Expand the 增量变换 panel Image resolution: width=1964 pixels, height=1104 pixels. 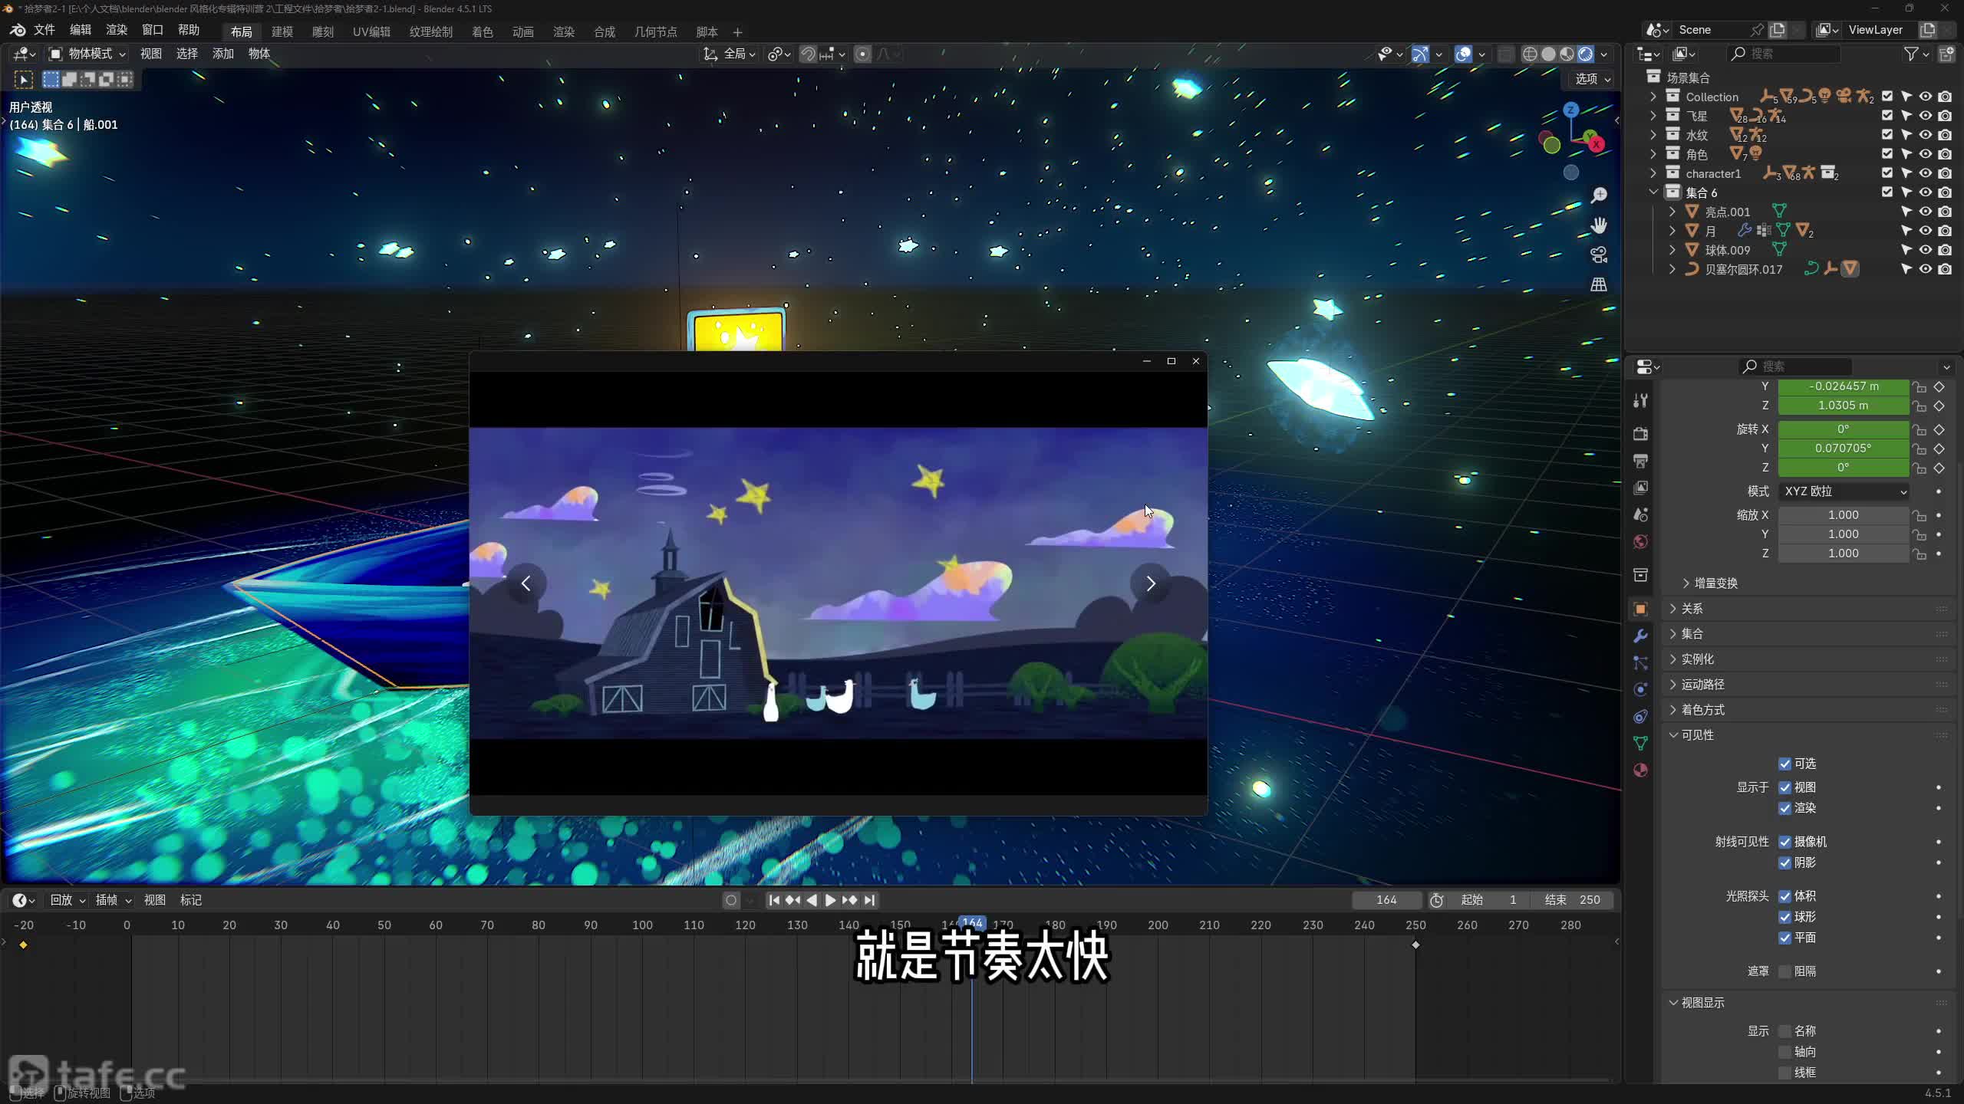click(x=1716, y=583)
